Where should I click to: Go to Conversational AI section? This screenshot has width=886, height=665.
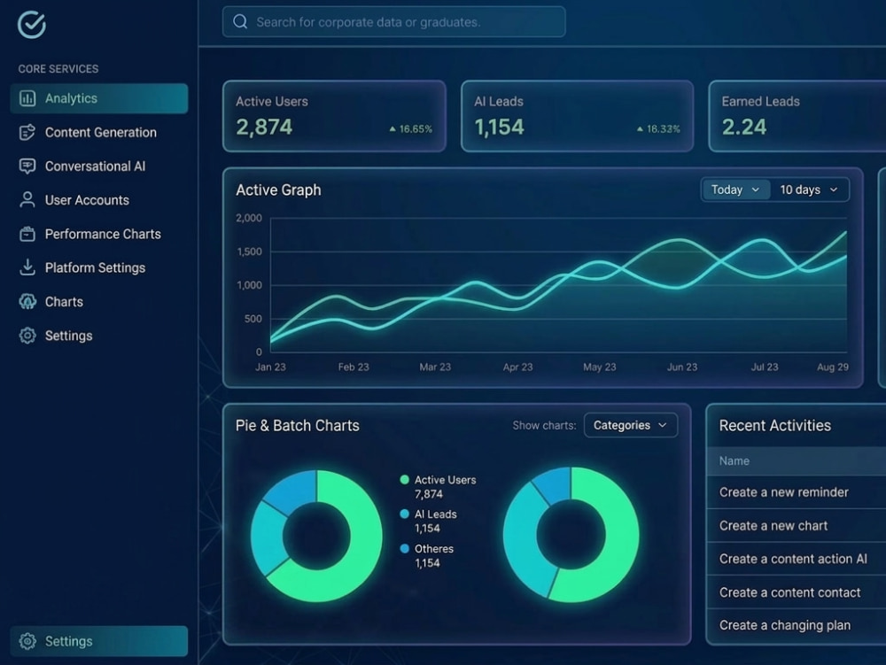[99, 166]
